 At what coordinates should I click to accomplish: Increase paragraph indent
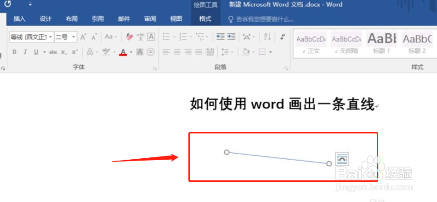click(x=231, y=37)
